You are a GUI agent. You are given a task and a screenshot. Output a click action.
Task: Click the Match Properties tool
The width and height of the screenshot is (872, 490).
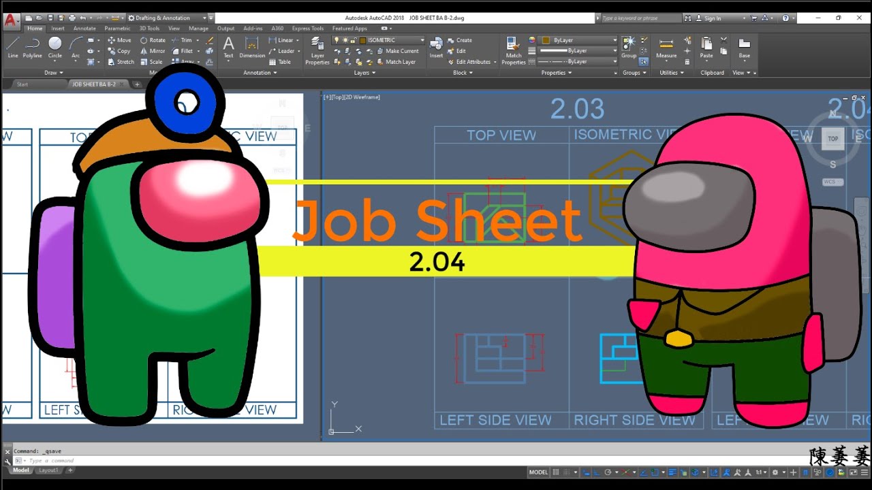514,50
